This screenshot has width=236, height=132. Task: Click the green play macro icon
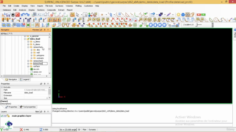(x=203, y=15)
